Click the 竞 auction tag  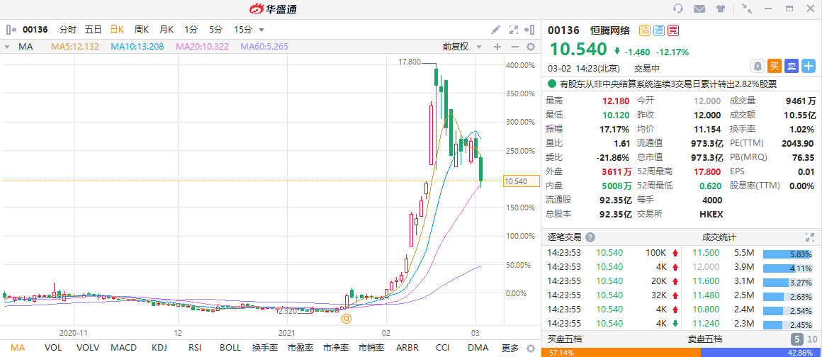point(673,30)
